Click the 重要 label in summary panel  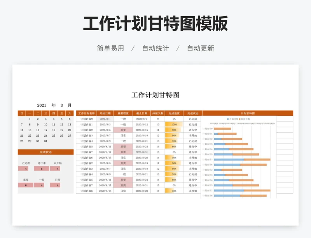[26, 180]
